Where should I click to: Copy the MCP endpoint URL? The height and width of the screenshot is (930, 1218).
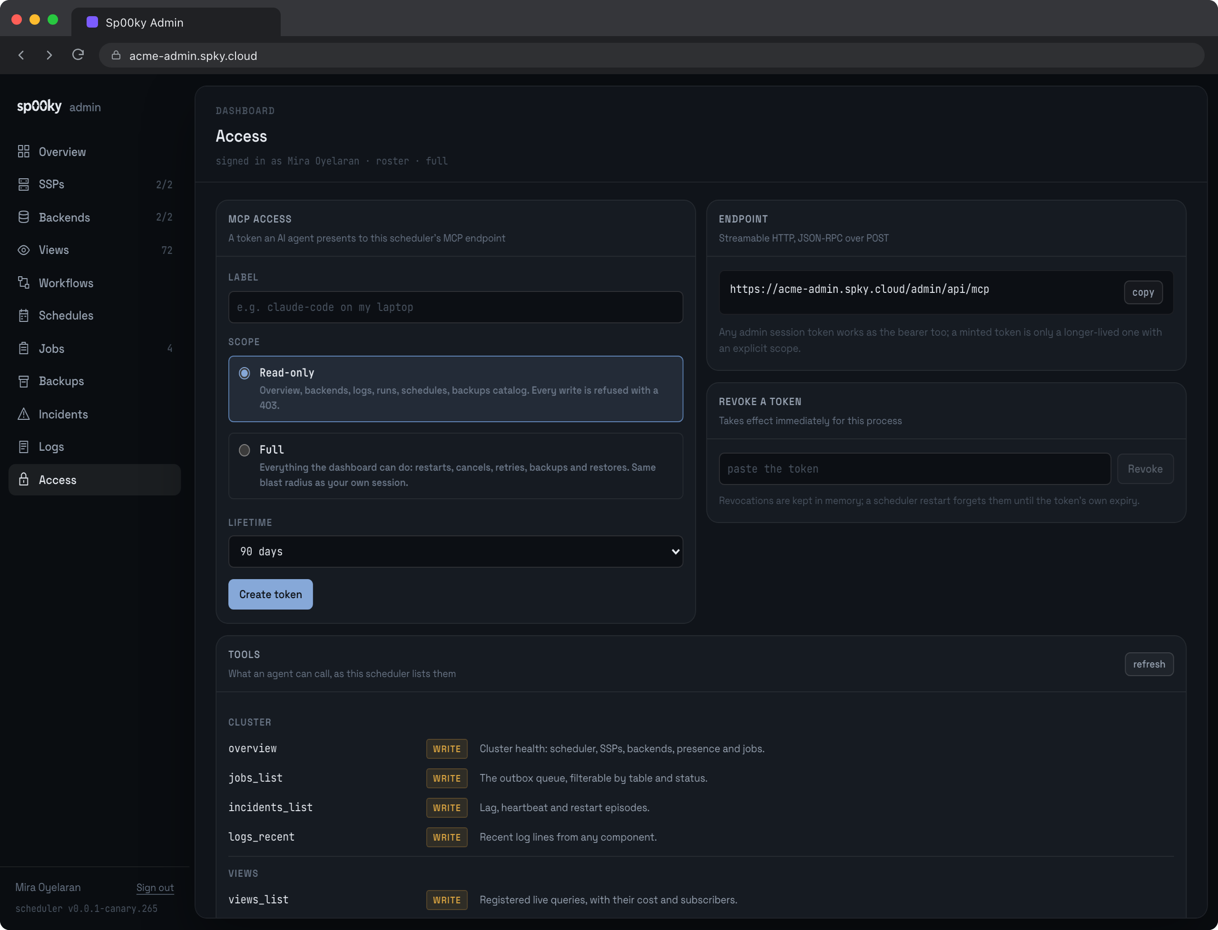1143,292
